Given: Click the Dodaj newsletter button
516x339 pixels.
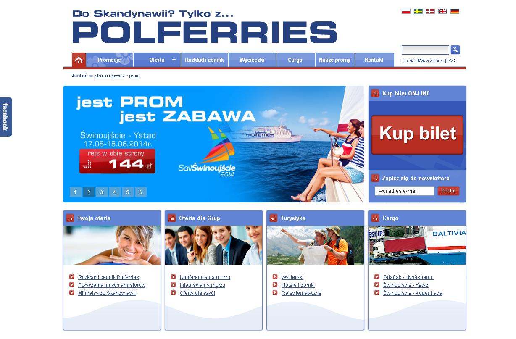Looking at the screenshot, I should click(x=448, y=191).
